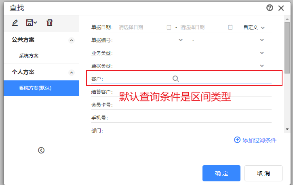Open the first 单据编号 dropdown
Screen dimensions: 293x185
tap(181, 40)
